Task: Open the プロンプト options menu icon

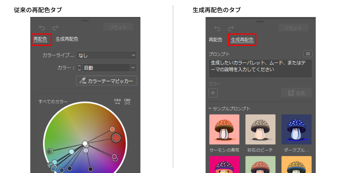Action: pos(308,54)
